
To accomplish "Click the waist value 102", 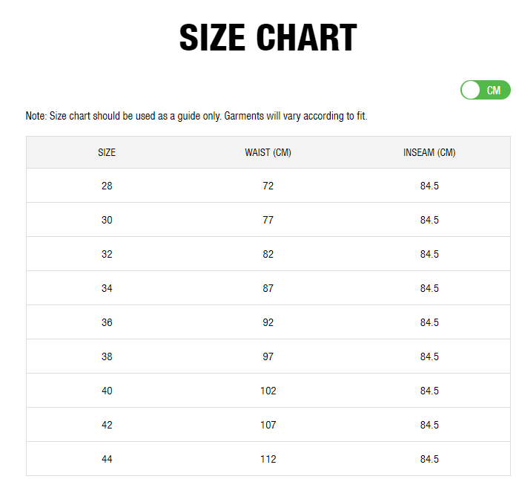I will click(x=268, y=391).
